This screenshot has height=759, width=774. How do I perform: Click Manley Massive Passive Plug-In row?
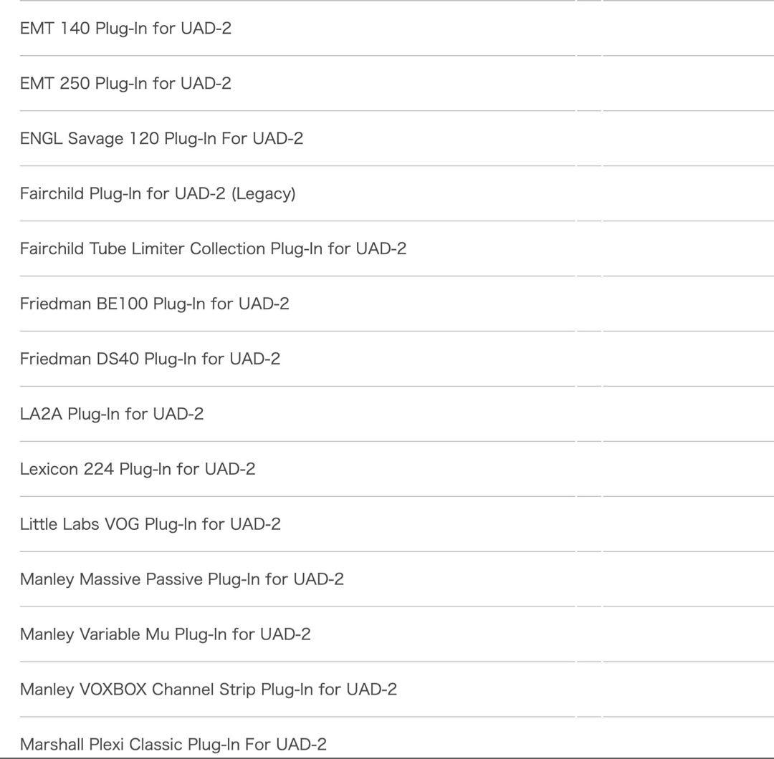pyautogui.click(x=182, y=580)
